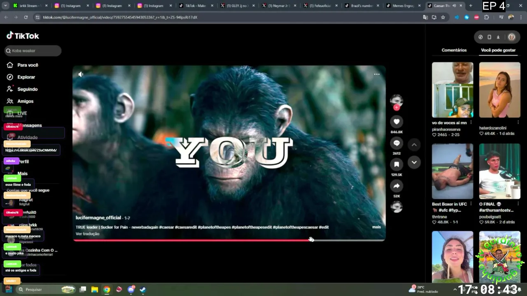This screenshot has height=296, width=527.
Task: Switch to the 'TikTok - Make' browser tab
Action: (x=195, y=6)
